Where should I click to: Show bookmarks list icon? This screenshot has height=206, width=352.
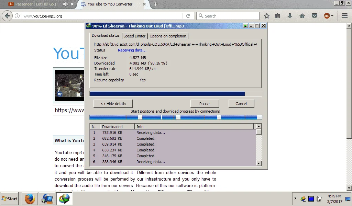coord(277,16)
